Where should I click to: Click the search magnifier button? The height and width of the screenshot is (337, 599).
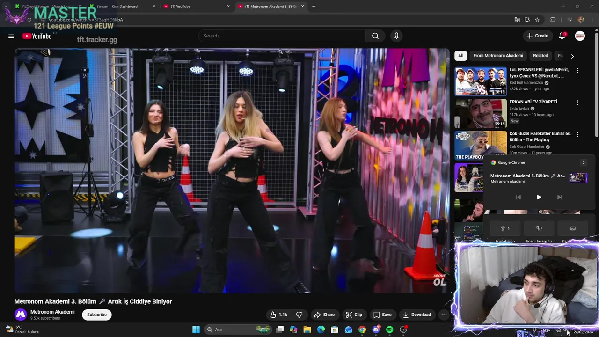coord(375,36)
